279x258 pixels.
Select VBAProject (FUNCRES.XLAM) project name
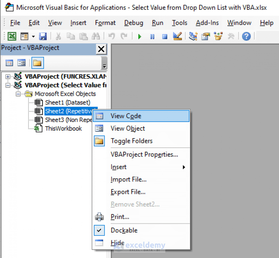[x=65, y=77]
